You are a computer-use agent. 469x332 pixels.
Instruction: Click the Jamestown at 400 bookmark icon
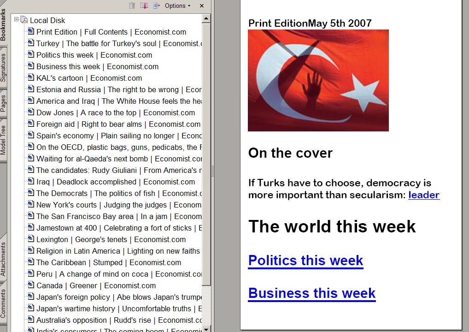point(31,227)
